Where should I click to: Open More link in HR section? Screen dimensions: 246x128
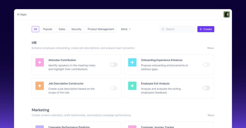pos(211,48)
